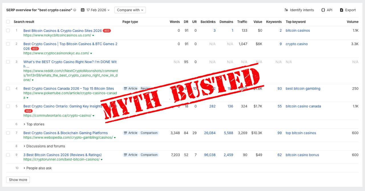
Task: Check the select-all checkbox in the header
Action: tap(8, 21)
